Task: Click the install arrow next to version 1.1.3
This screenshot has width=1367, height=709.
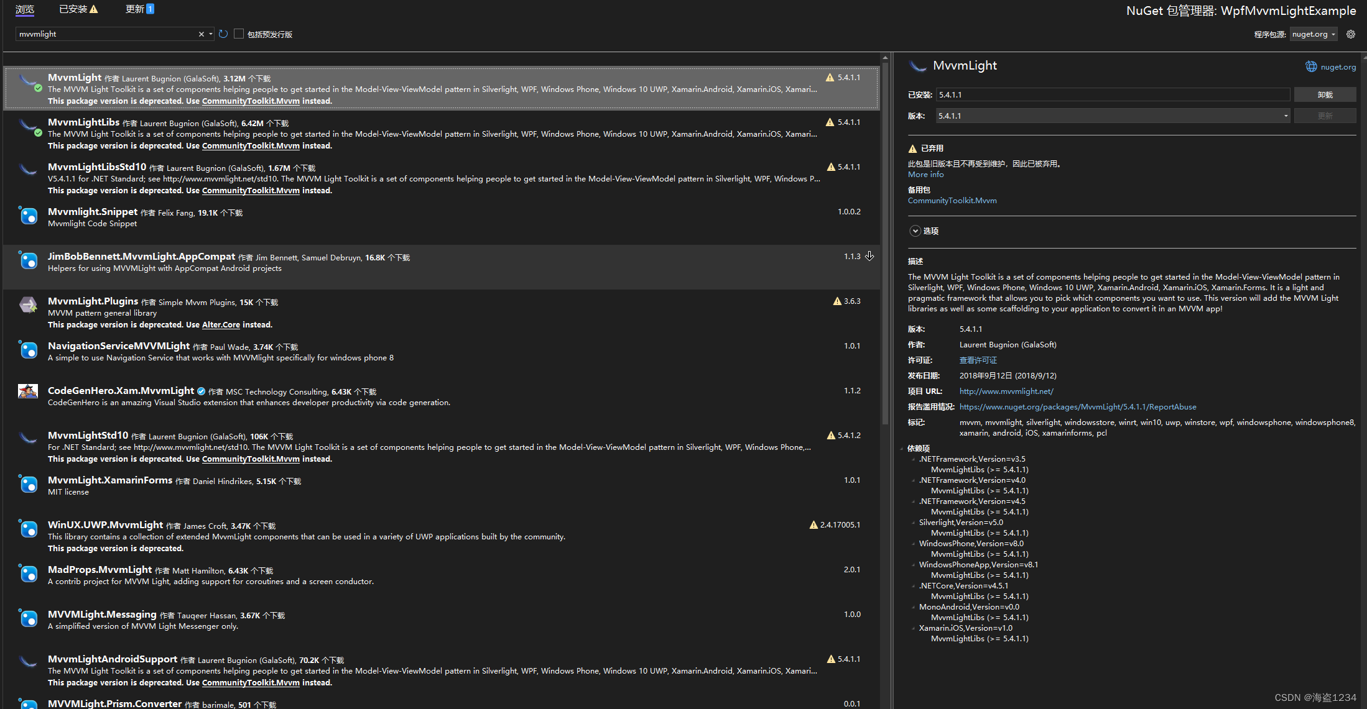Action: pyautogui.click(x=869, y=256)
